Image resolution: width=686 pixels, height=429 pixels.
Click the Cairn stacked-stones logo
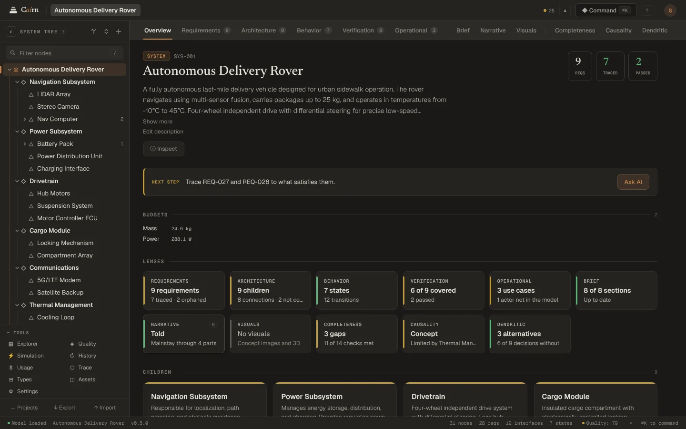coord(13,10)
